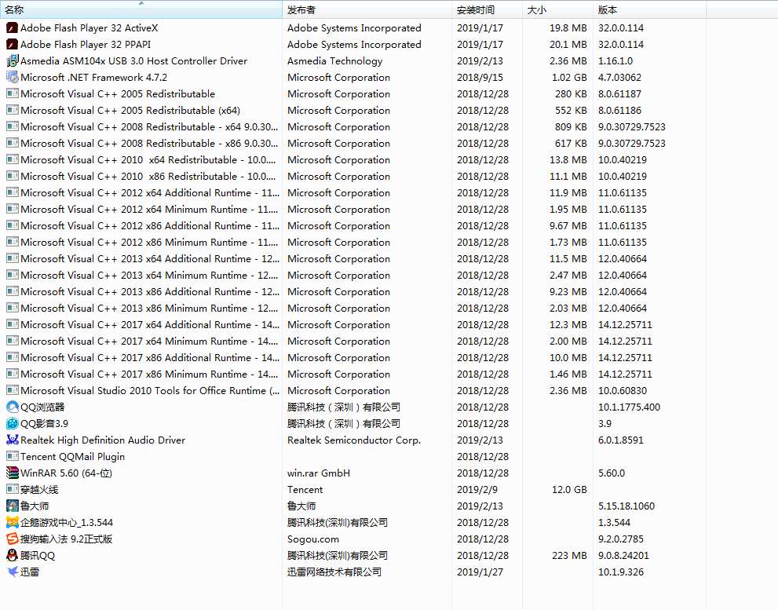The width and height of the screenshot is (778, 610).
Task: Click publisher 迅雷网络技术有限公司
Action: pos(334,572)
